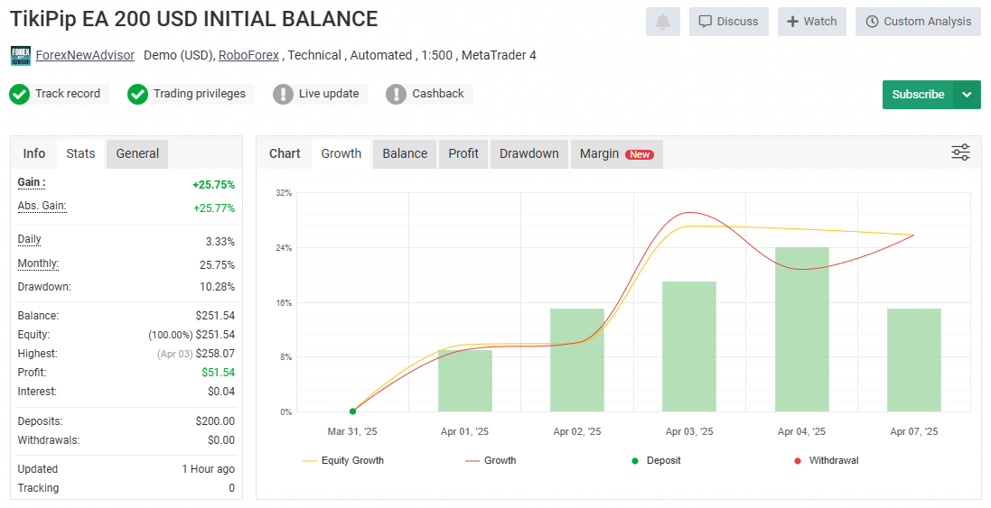Click the Live update exclamation icon

click(283, 94)
